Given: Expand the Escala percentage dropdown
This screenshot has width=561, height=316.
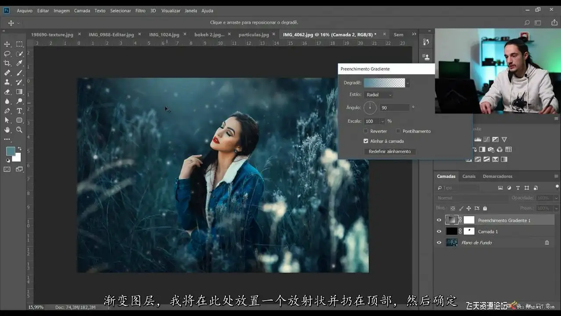Looking at the screenshot, I should pyautogui.click(x=382, y=121).
